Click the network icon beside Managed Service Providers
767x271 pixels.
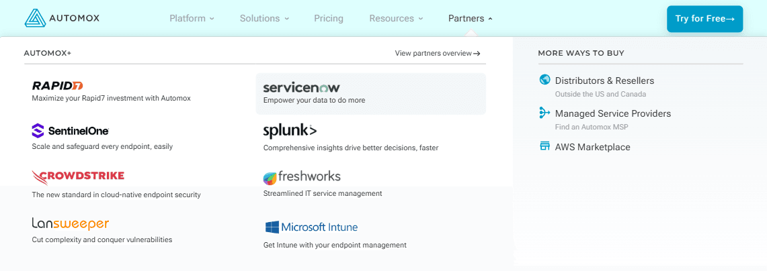point(544,113)
